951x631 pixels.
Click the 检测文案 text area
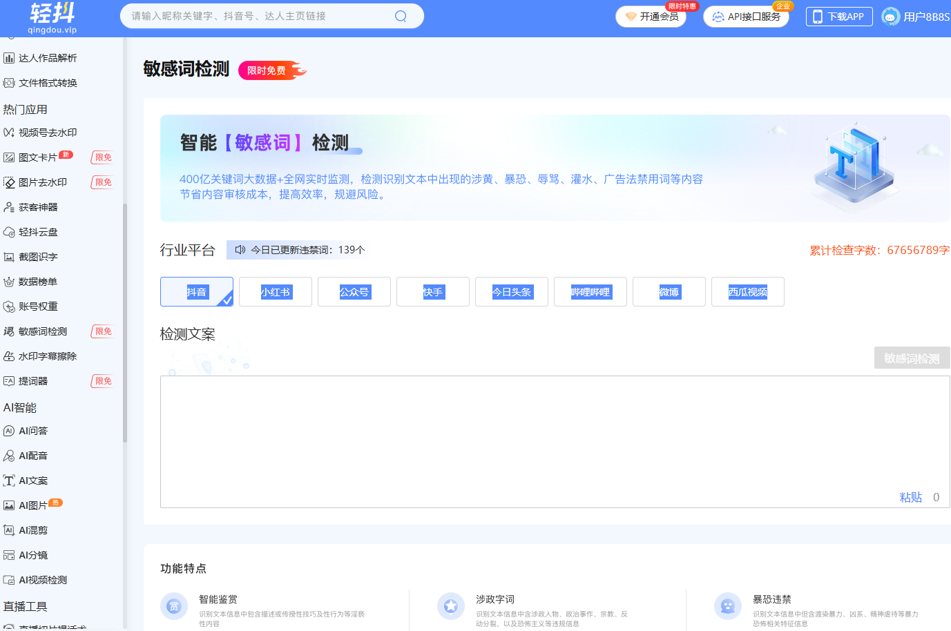(x=555, y=442)
